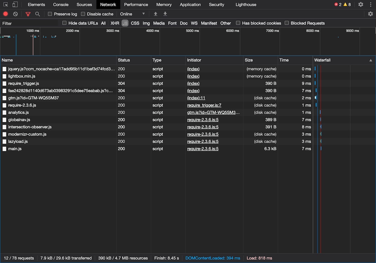This screenshot has height=263, width=376.
Task: Click the yellow warning count badge
Action: coord(347,5)
